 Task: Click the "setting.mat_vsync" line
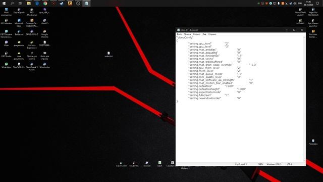pos(214,59)
